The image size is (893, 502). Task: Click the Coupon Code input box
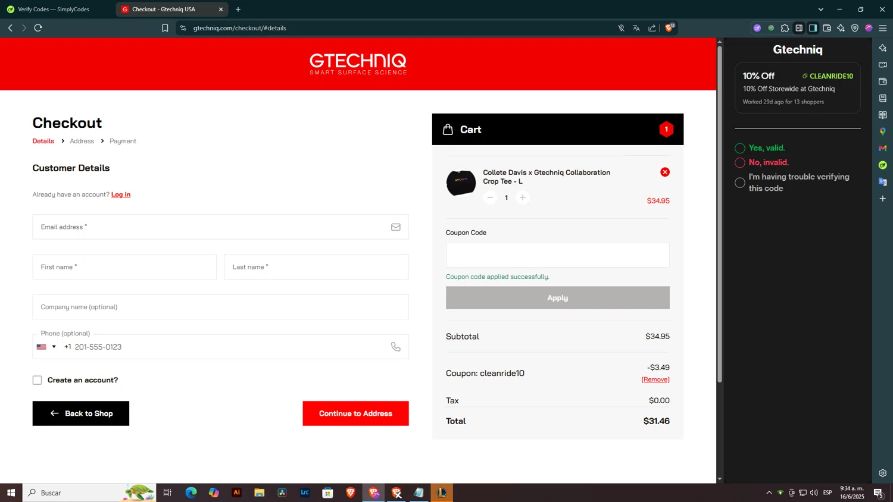[x=557, y=255]
